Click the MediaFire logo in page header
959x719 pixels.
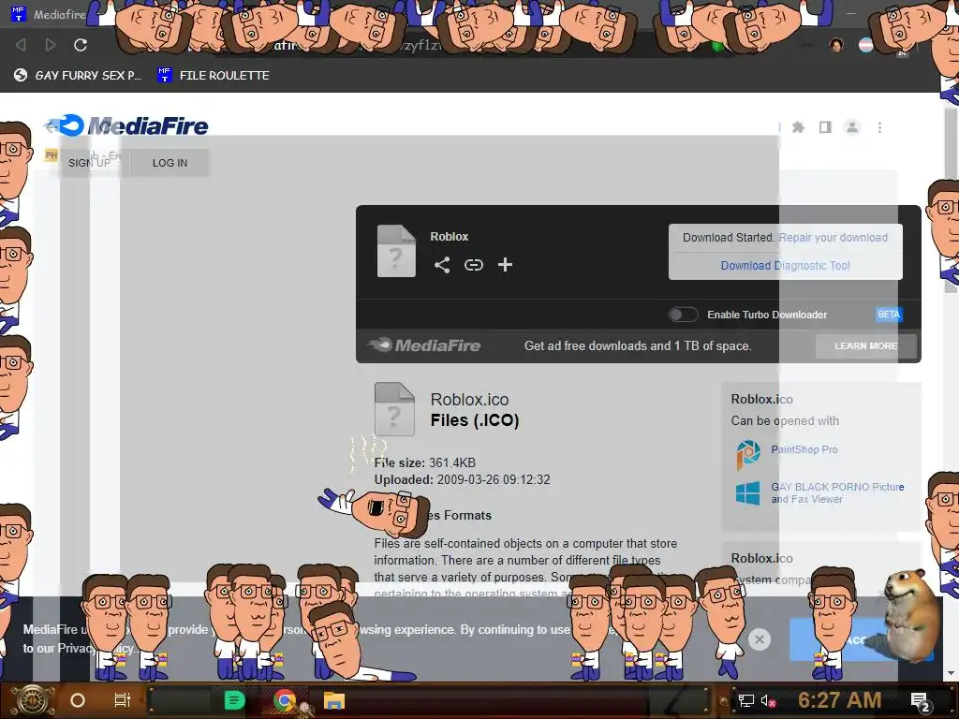[x=126, y=125]
